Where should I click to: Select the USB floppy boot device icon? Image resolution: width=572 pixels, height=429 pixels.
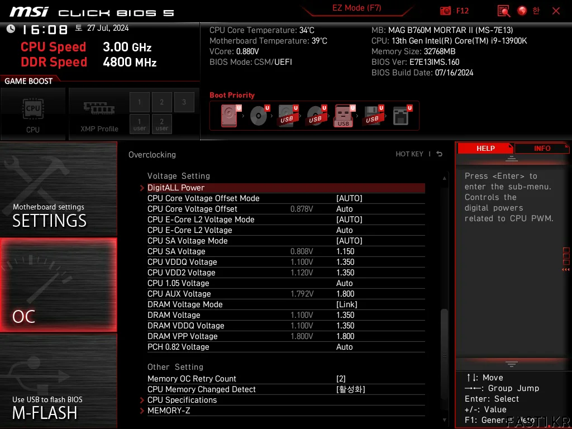[373, 116]
